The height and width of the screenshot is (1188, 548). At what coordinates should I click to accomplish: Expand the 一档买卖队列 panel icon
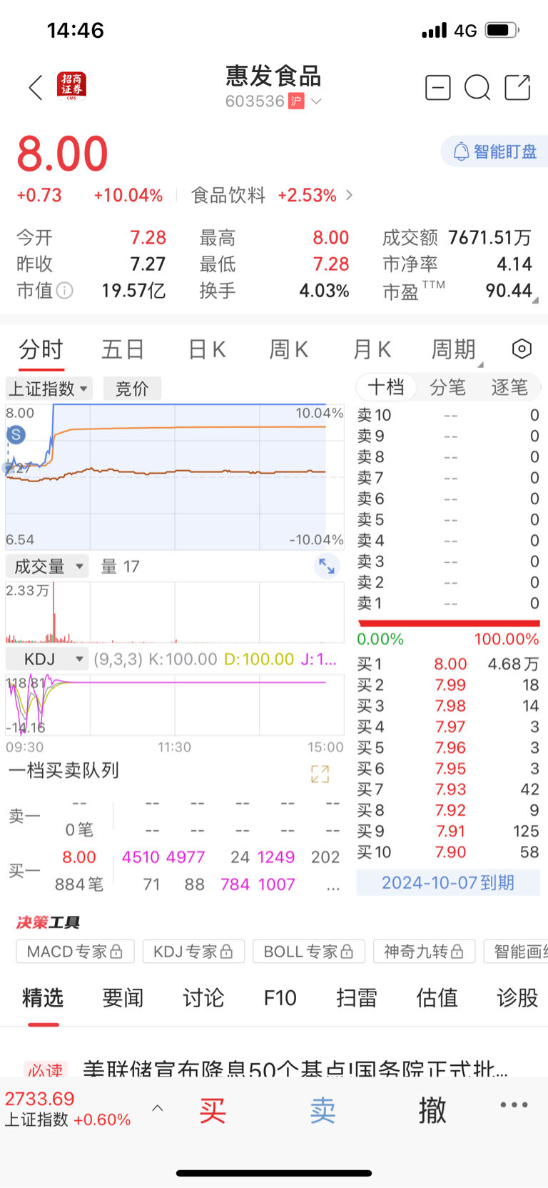(320, 774)
